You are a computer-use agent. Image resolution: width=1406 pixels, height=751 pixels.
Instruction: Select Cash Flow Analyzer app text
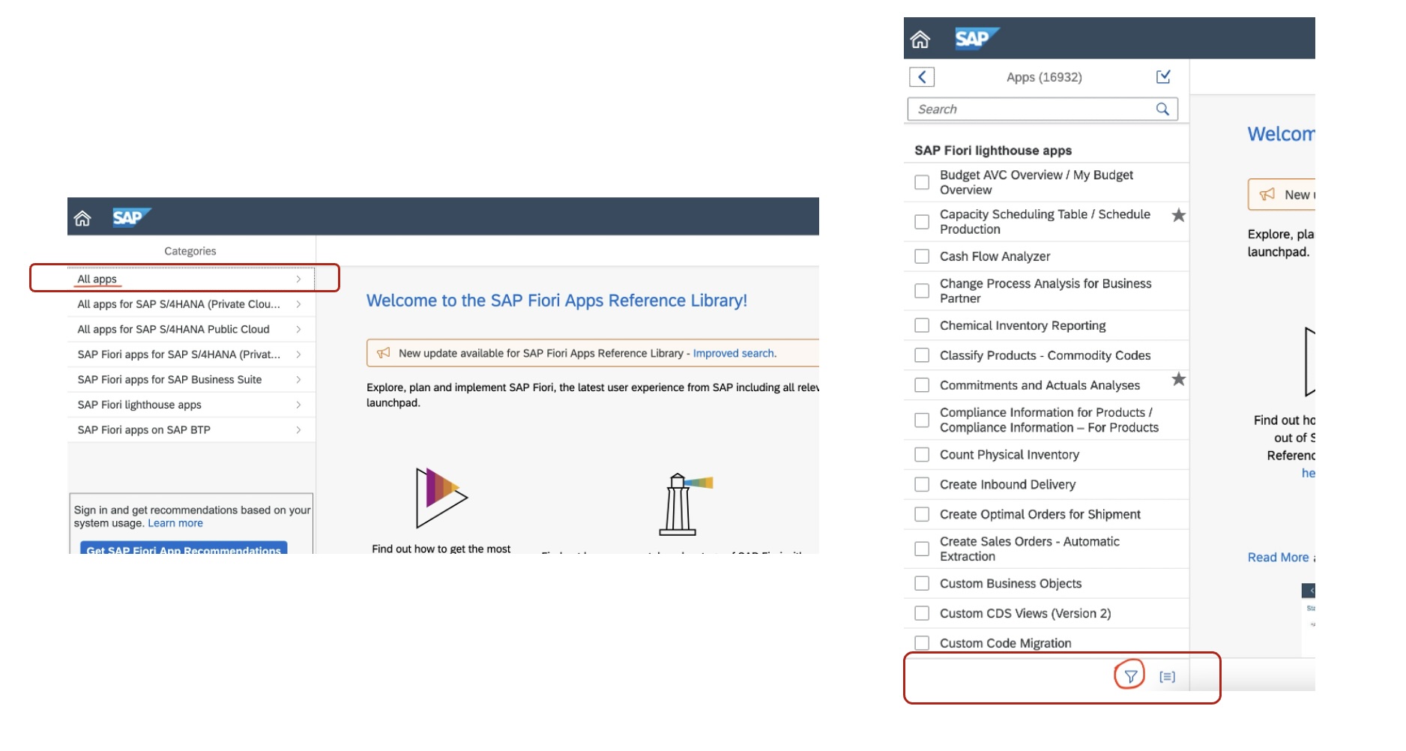tap(995, 256)
